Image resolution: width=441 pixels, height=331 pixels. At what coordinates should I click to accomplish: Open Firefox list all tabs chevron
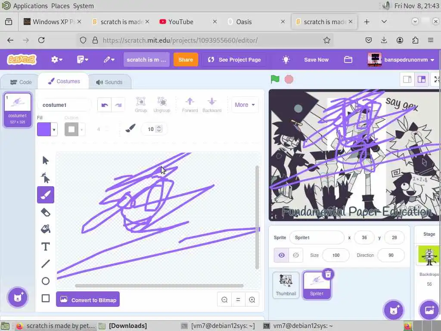click(384, 22)
